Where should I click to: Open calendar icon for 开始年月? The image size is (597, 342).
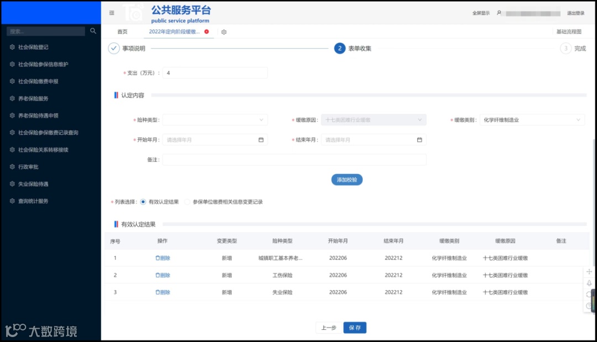(261, 140)
